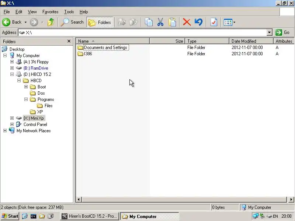Open the Forward history dropdown arrow
The width and height of the screenshot is (295, 221).
point(42,22)
